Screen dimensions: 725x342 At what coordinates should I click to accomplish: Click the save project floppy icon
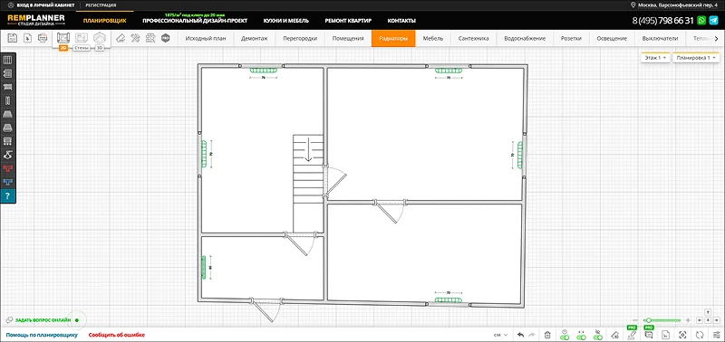(x=13, y=38)
